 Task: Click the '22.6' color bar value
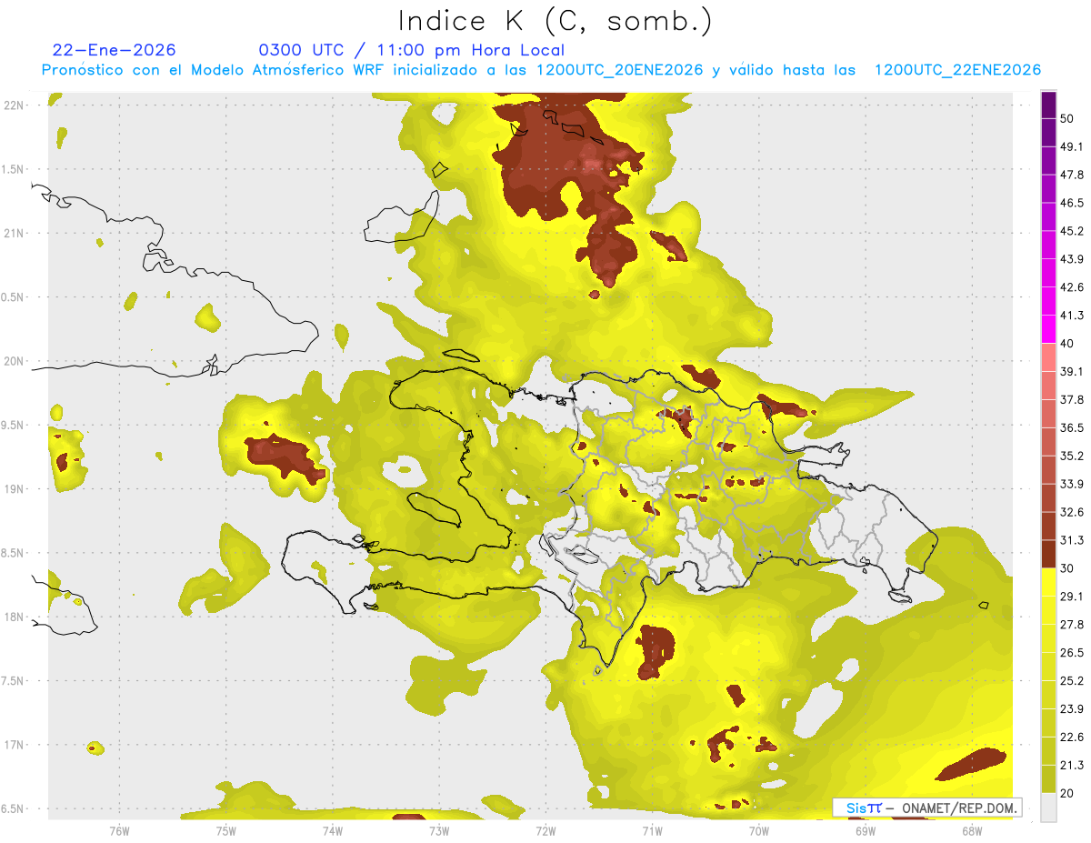point(1072,738)
